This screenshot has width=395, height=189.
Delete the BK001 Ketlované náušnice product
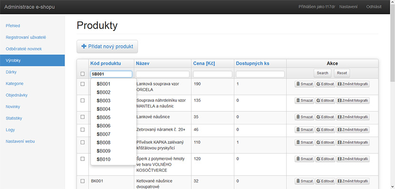pyautogui.click(x=304, y=181)
